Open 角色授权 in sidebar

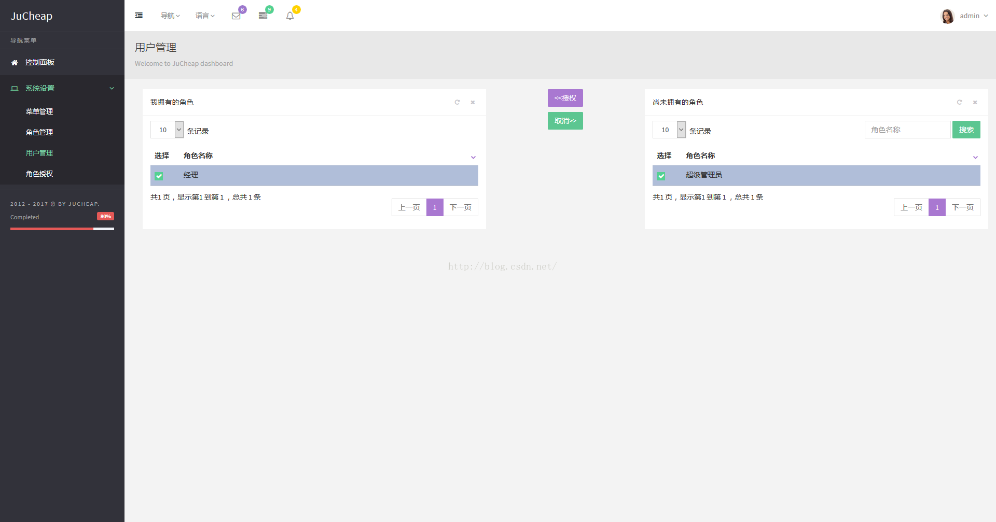tap(39, 174)
